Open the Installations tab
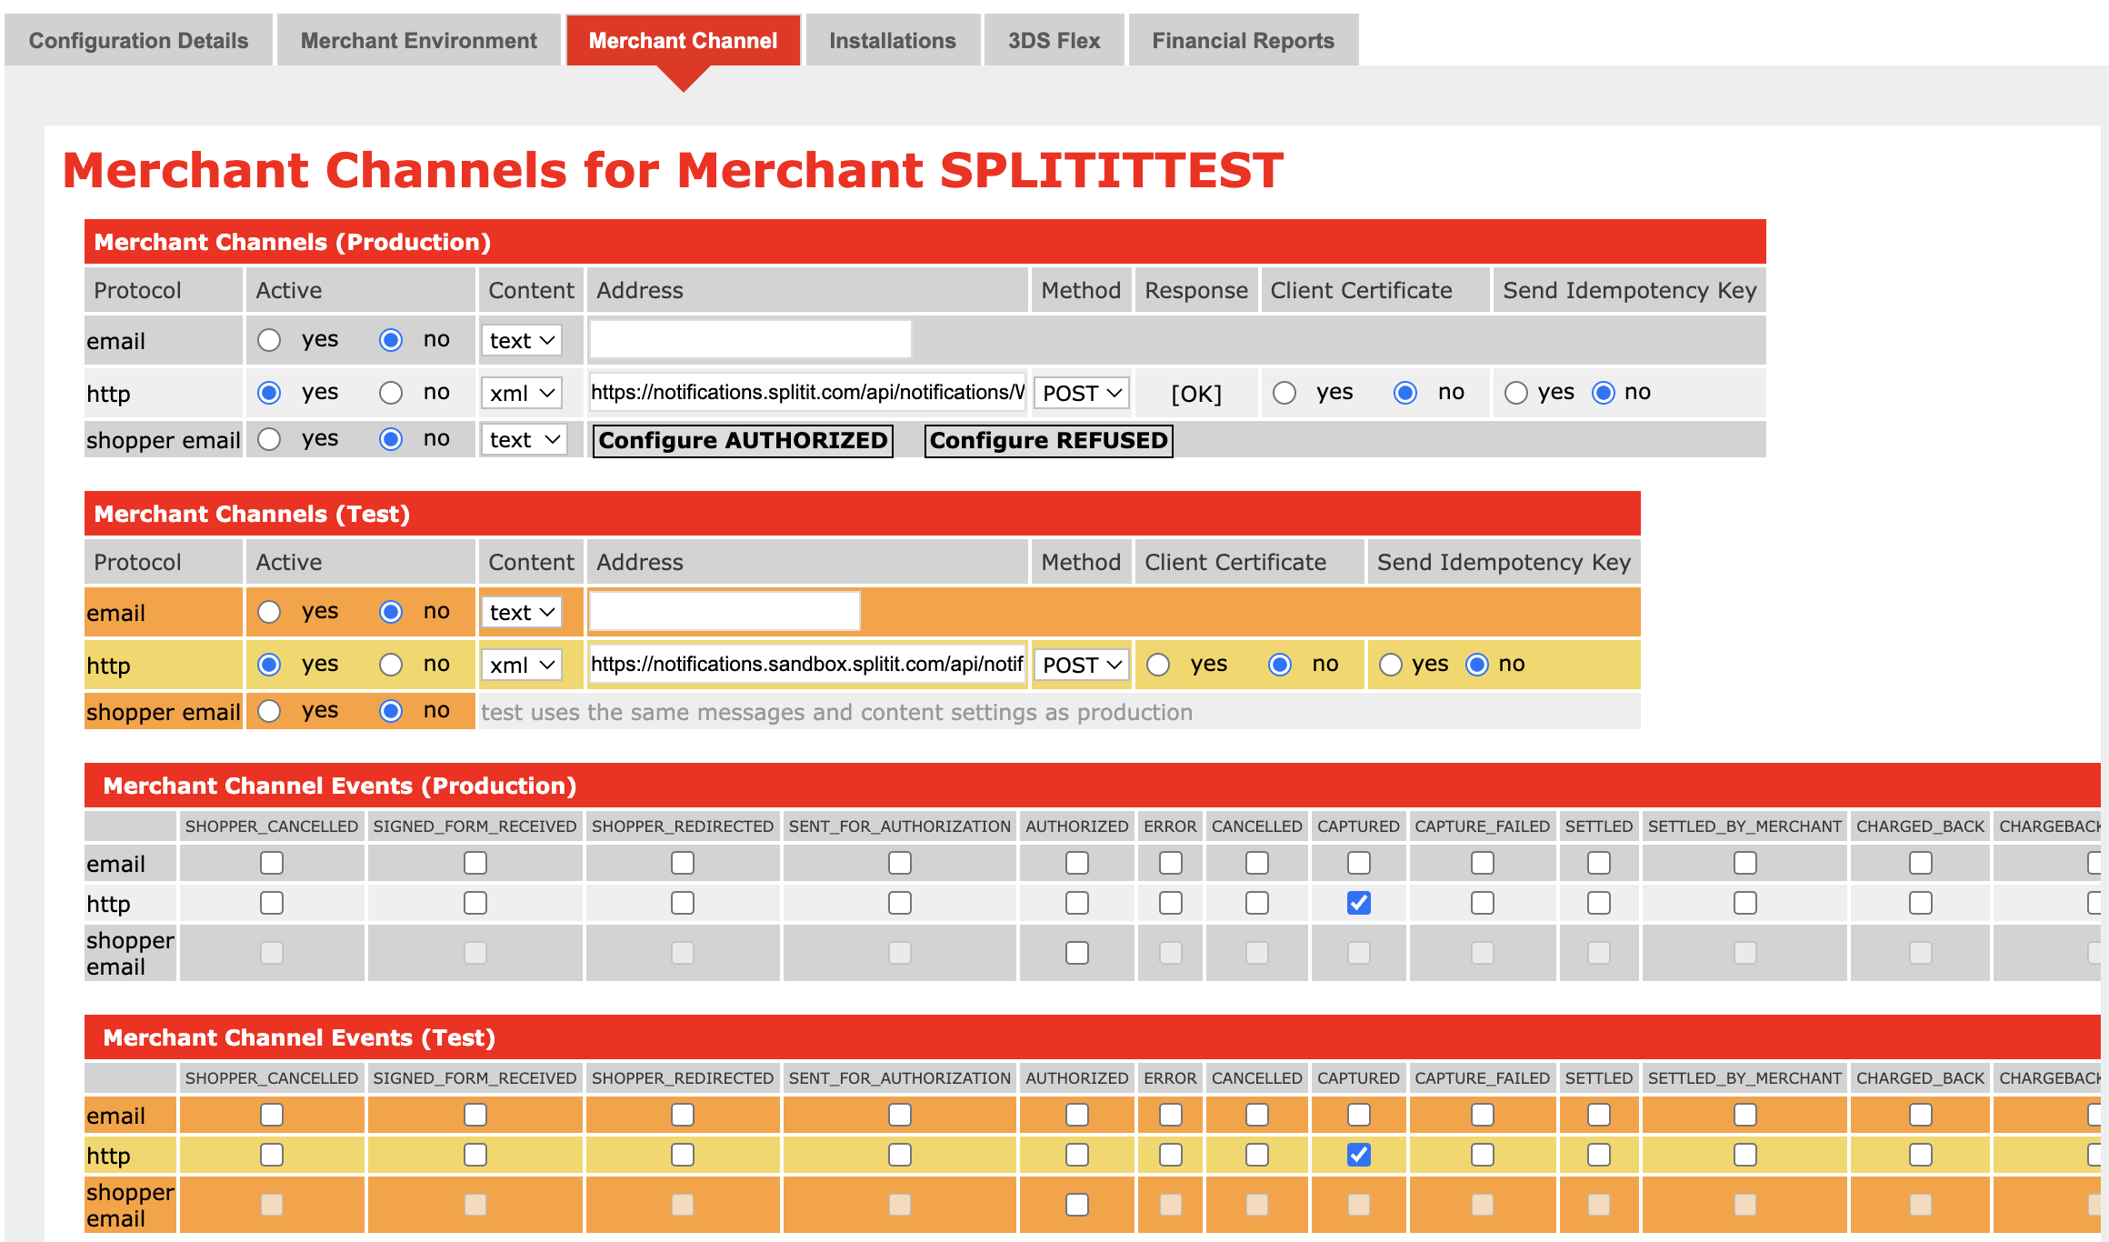This screenshot has width=2109, height=1242. pos(893,40)
